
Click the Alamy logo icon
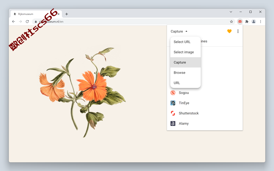click(173, 124)
